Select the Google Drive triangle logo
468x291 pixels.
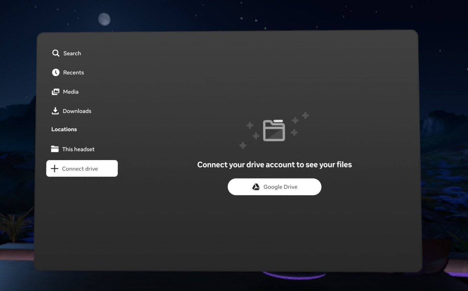pos(257,187)
